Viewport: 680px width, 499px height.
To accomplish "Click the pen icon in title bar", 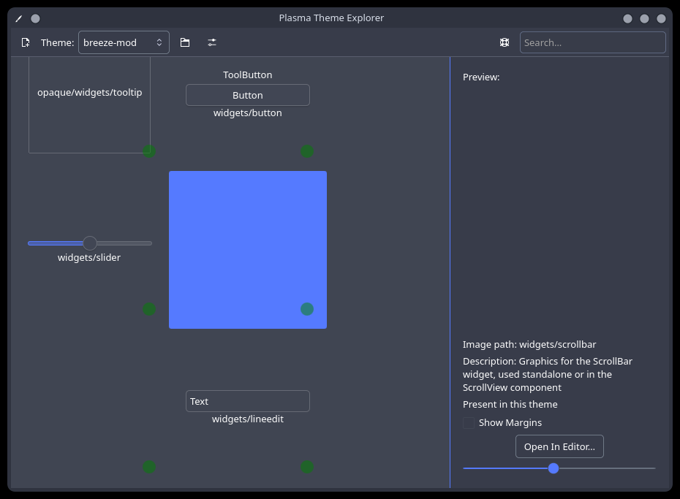I will point(19,18).
